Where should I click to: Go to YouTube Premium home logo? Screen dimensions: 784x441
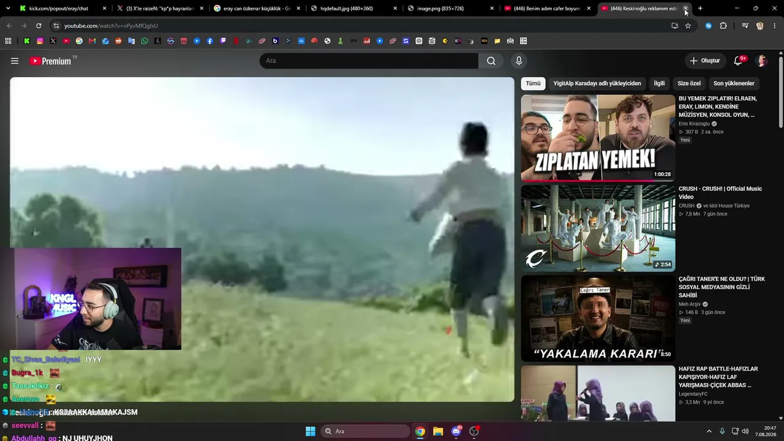[50, 61]
